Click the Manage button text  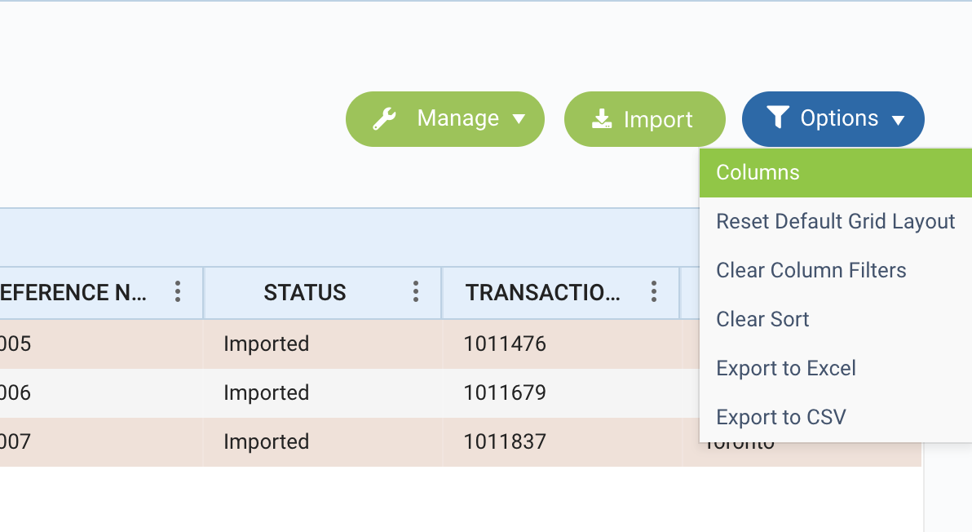[457, 118]
